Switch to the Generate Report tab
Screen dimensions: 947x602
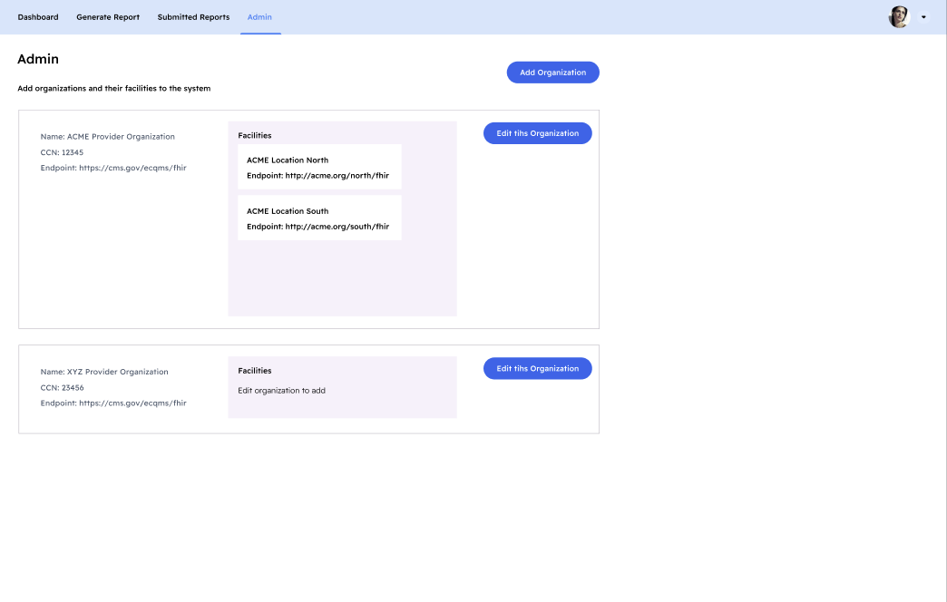pos(108,17)
